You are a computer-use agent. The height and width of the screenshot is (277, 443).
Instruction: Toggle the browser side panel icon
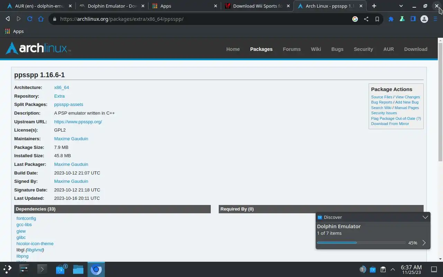[x=413, y=19]
